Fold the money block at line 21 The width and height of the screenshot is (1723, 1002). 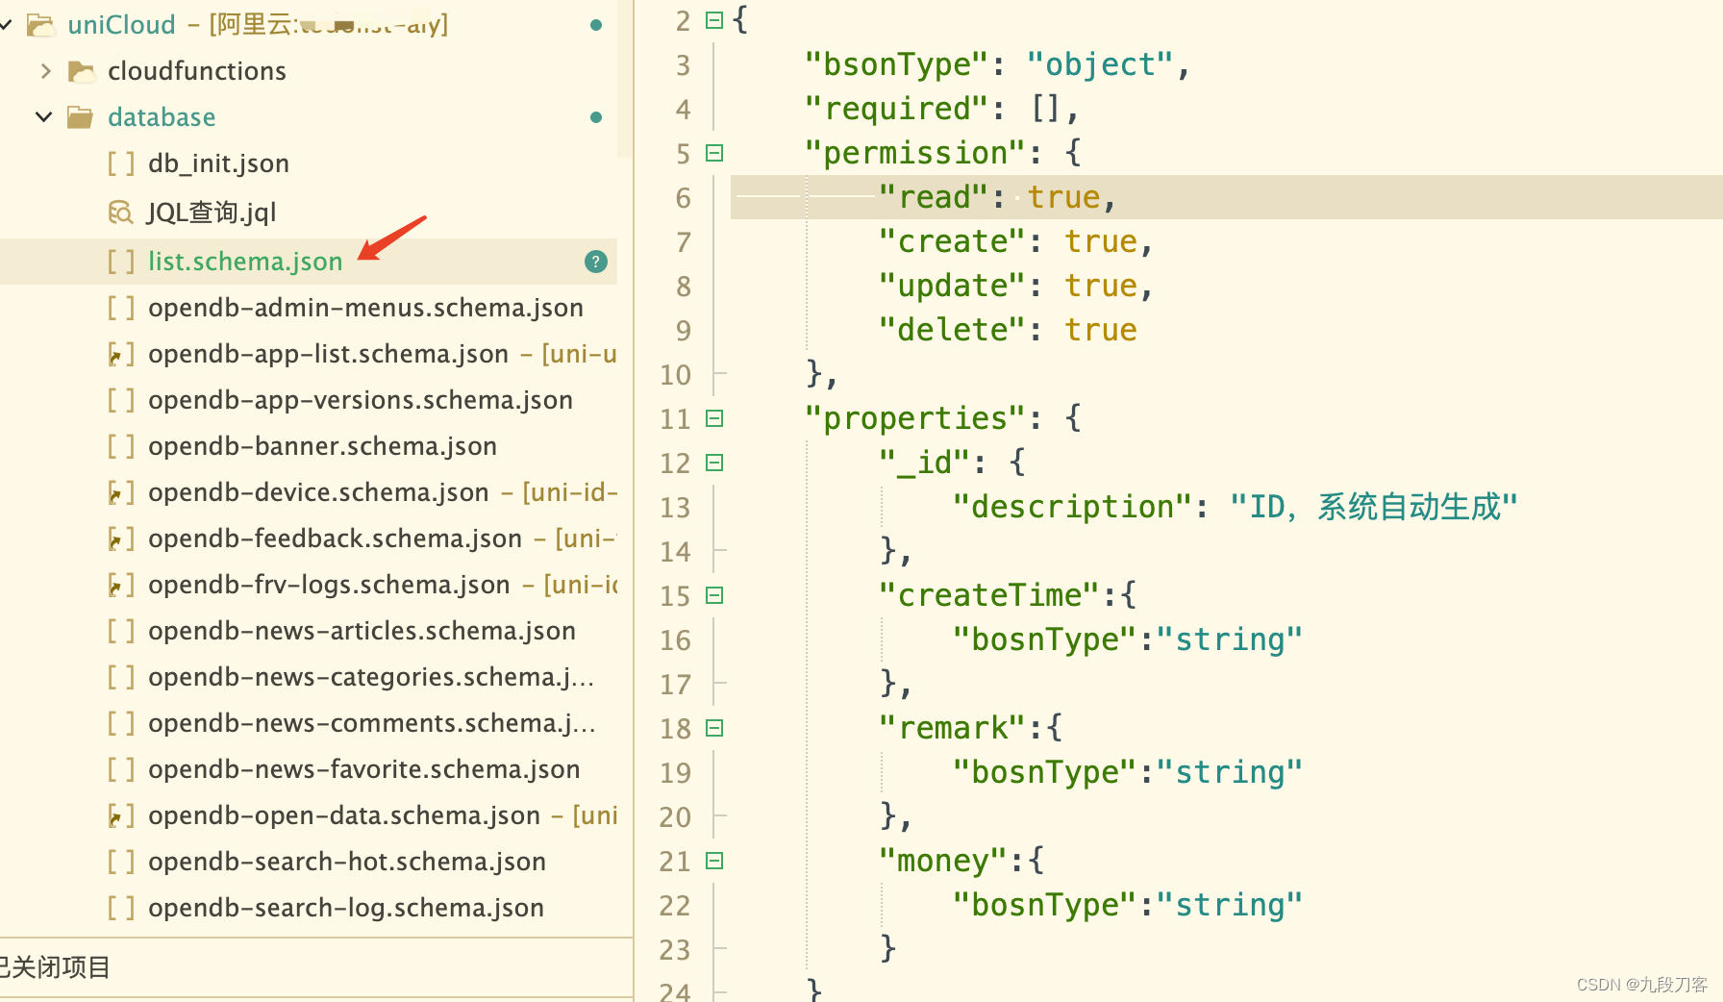pos(714,861)
